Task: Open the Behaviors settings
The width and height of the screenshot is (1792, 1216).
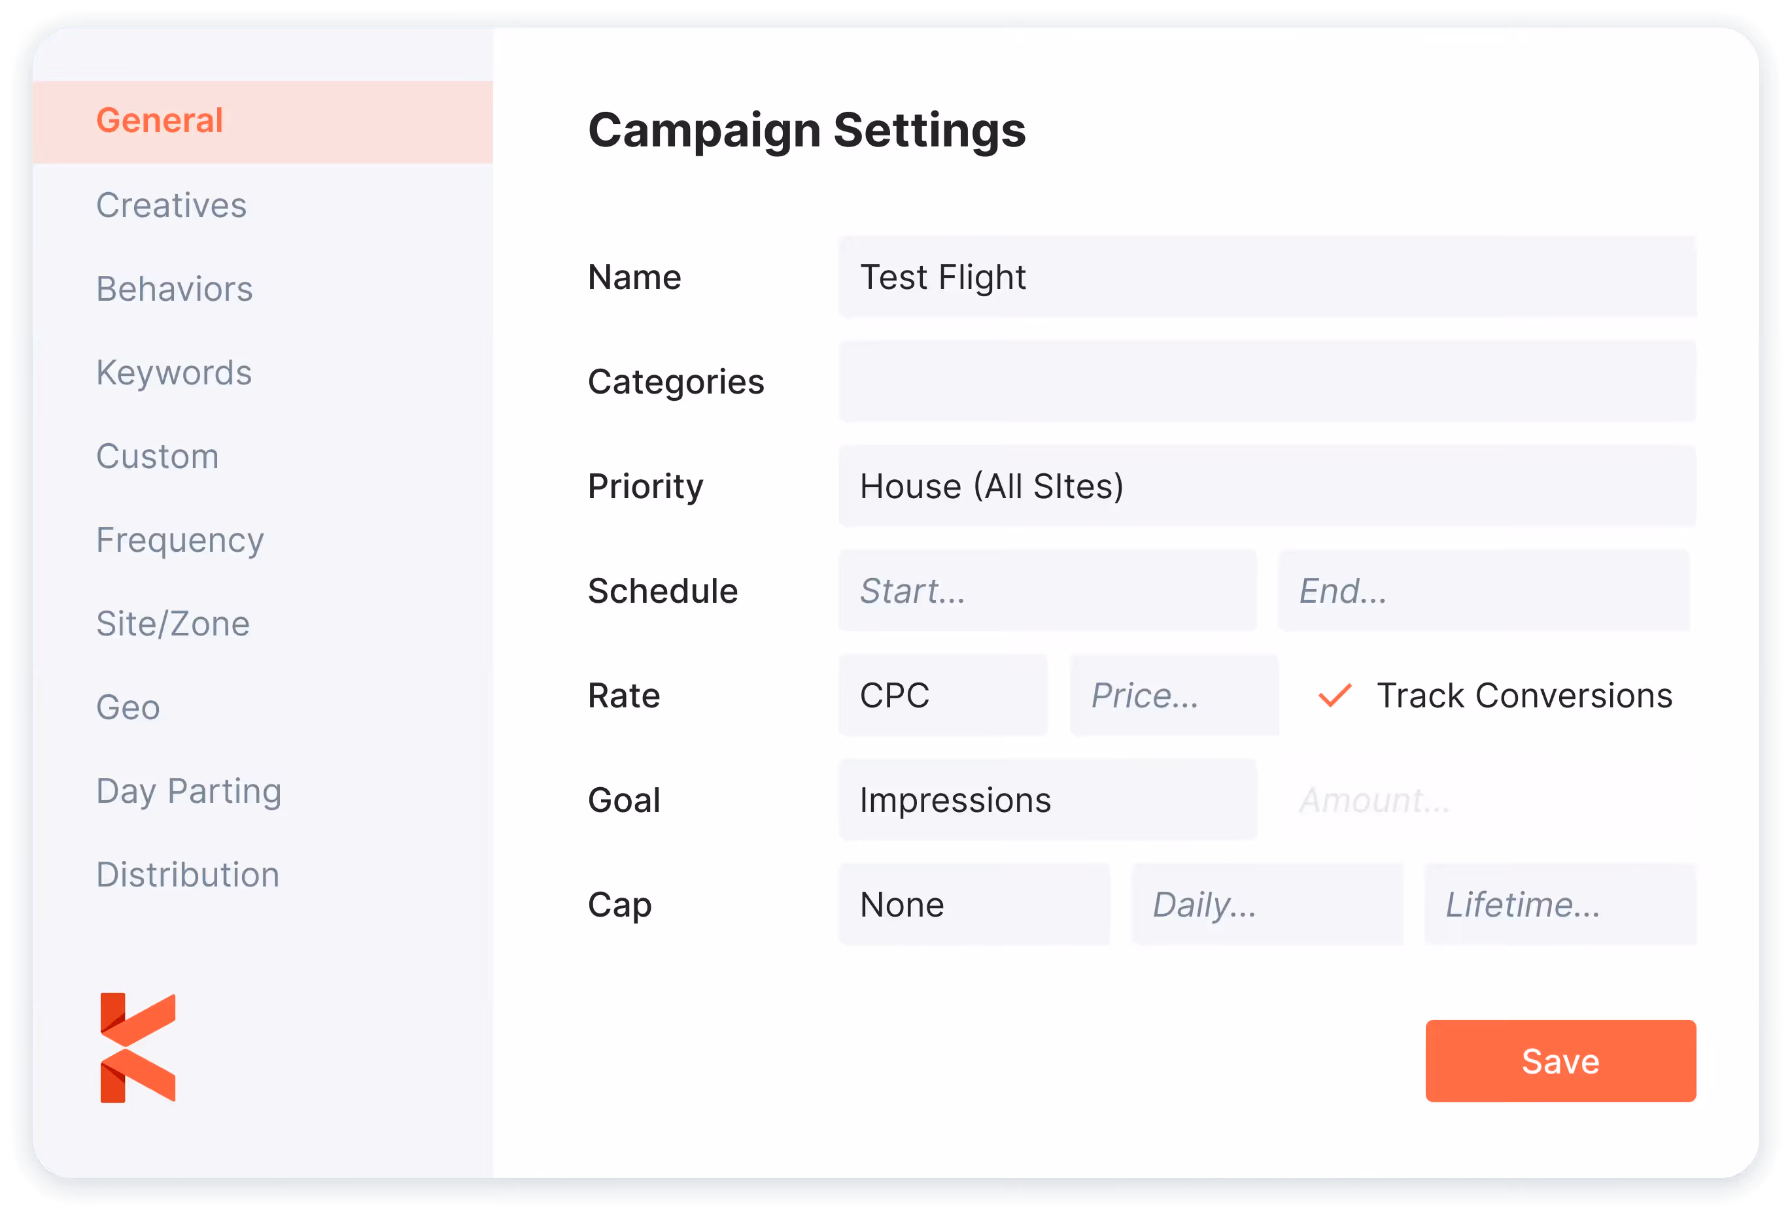Action: pos(174,289)
